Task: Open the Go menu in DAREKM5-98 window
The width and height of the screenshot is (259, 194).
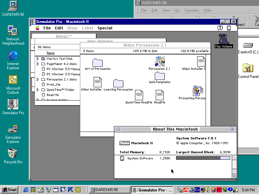Action: click(177, 10)
